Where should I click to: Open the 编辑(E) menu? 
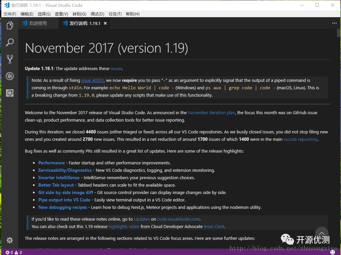[27, 14]
